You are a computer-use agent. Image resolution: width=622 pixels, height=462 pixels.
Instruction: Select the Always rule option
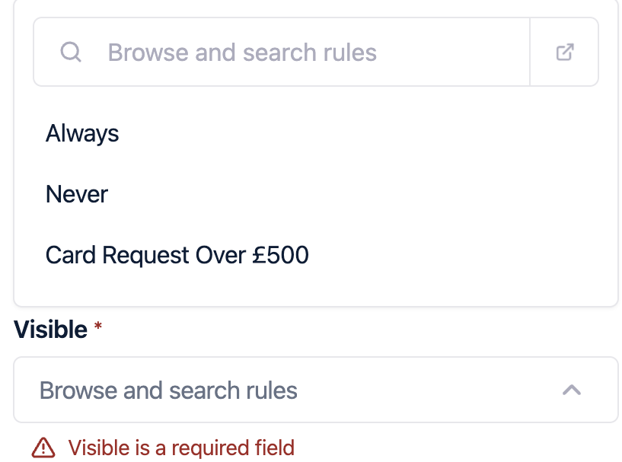(82, 134)
